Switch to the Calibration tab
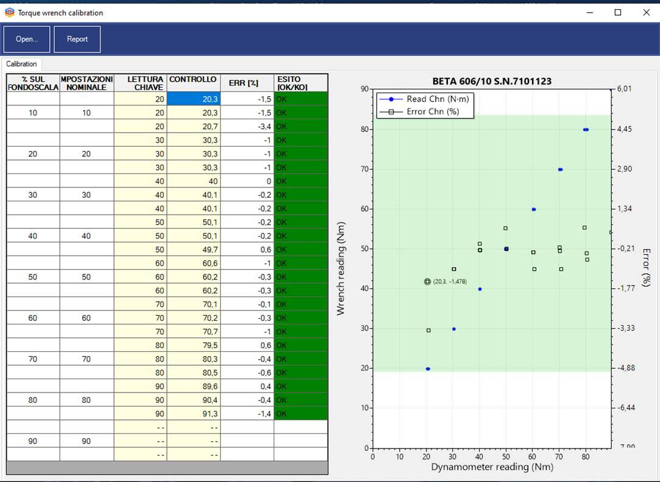Viewport: 660px width, 482px height. pyautogui.click(x=22, y=64)
